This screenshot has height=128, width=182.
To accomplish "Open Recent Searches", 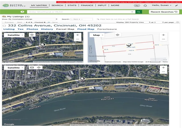I will click(164, 12).
